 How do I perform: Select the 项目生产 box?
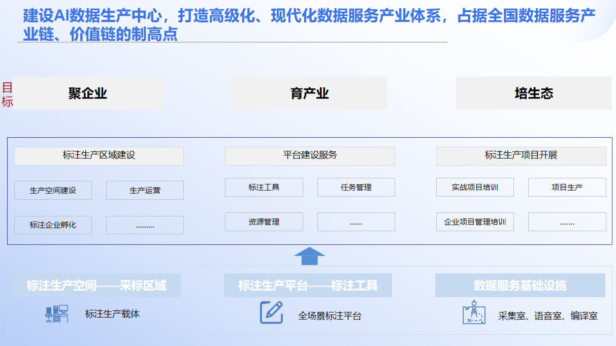[567, 187]
